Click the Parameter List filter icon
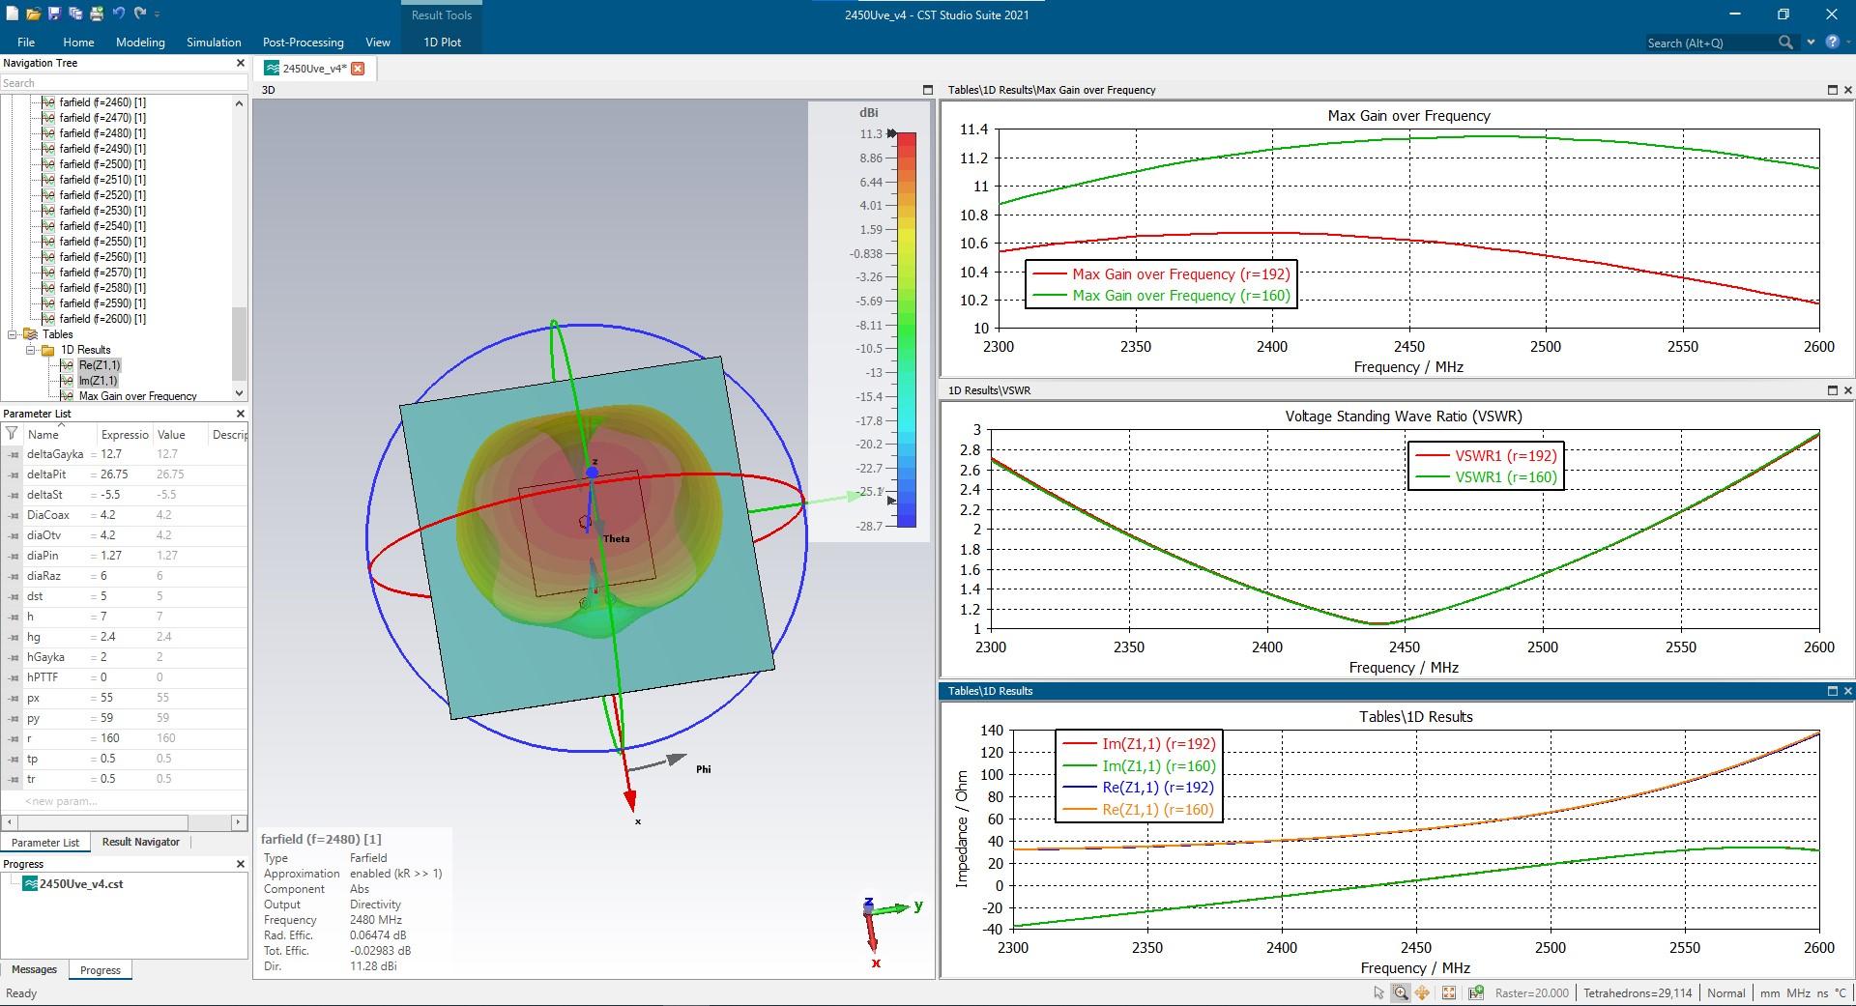Screen dimensions: 1856x1006 [x=10, y=435]
